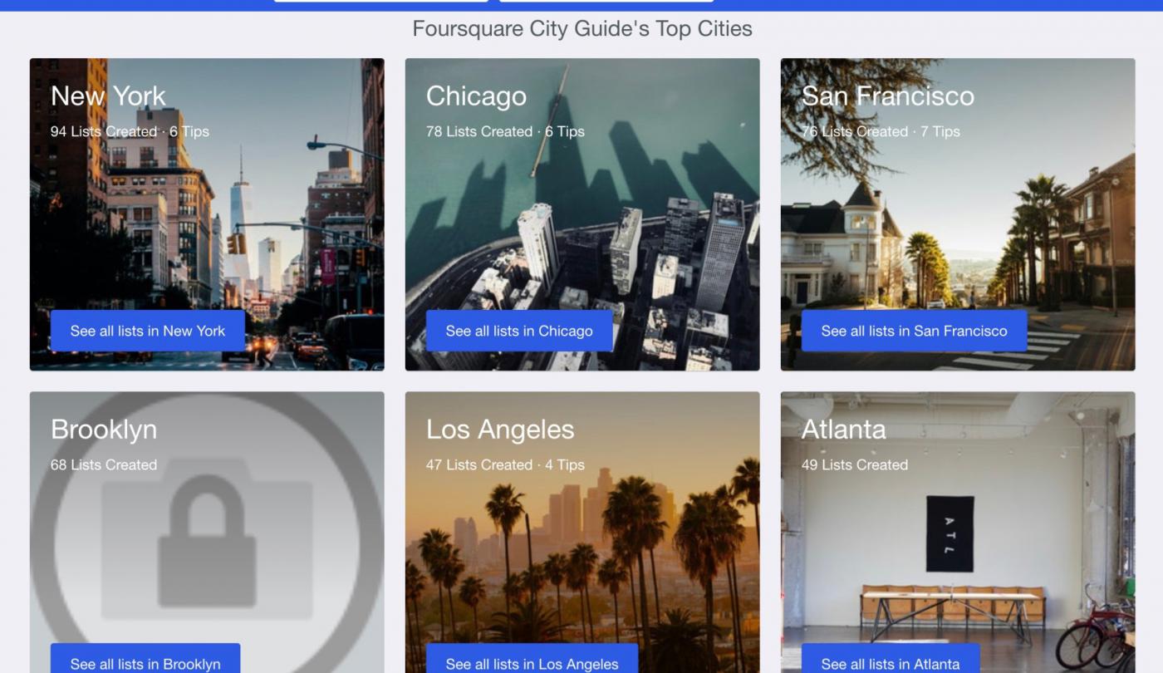
Task: Click "Foursquare City Guide's Top Cities" heading
Action: coord(582,28)
